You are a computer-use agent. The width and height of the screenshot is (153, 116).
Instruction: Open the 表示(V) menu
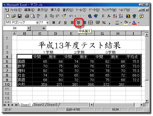pos(43,10)
